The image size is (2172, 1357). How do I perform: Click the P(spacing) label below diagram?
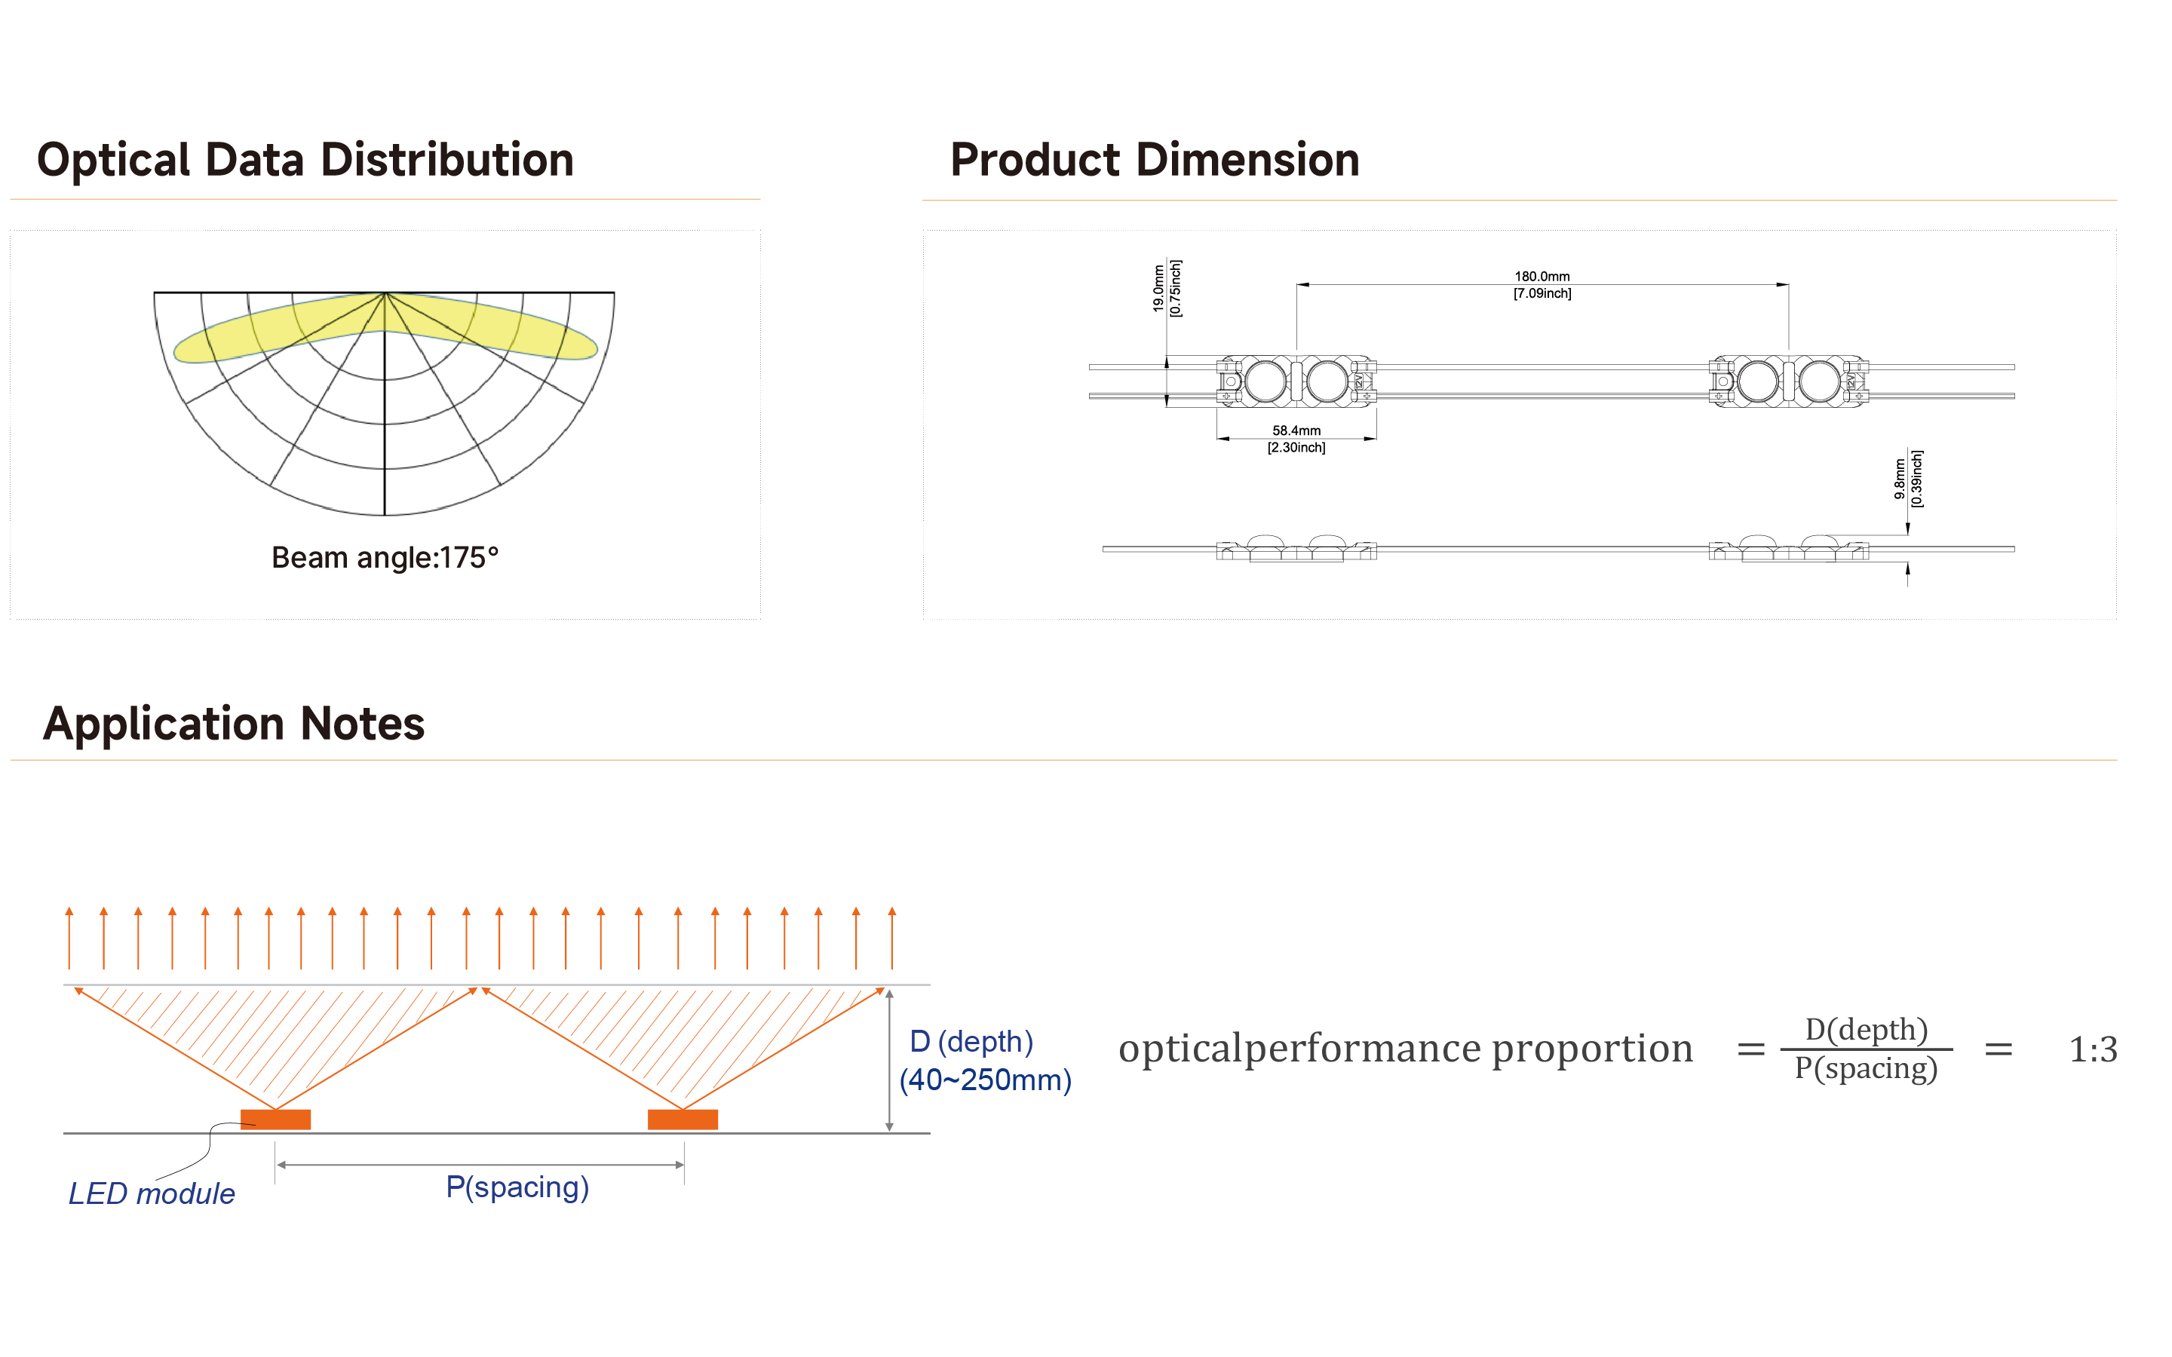click(x=518, y=1187)
